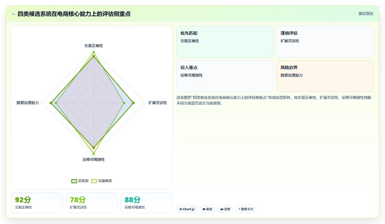Click the 路径雷达 label in header
The image size is (385, 224).
[366, 14]
